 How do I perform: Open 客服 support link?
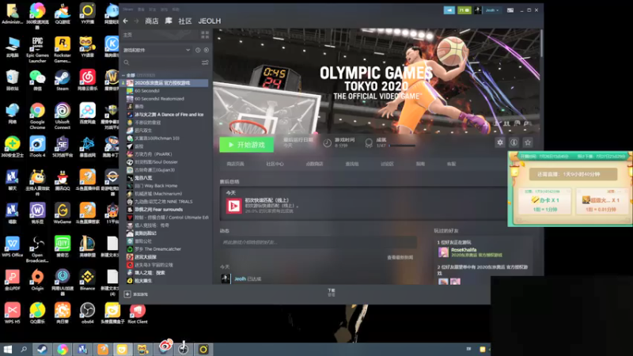[451, 164]
